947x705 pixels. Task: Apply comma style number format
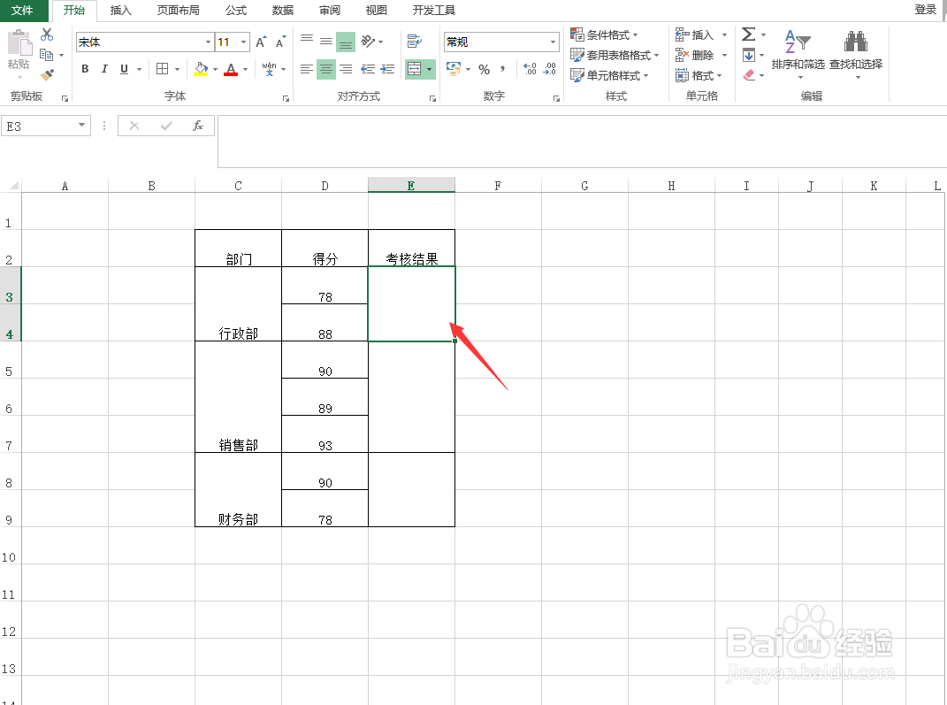point(503,70)
